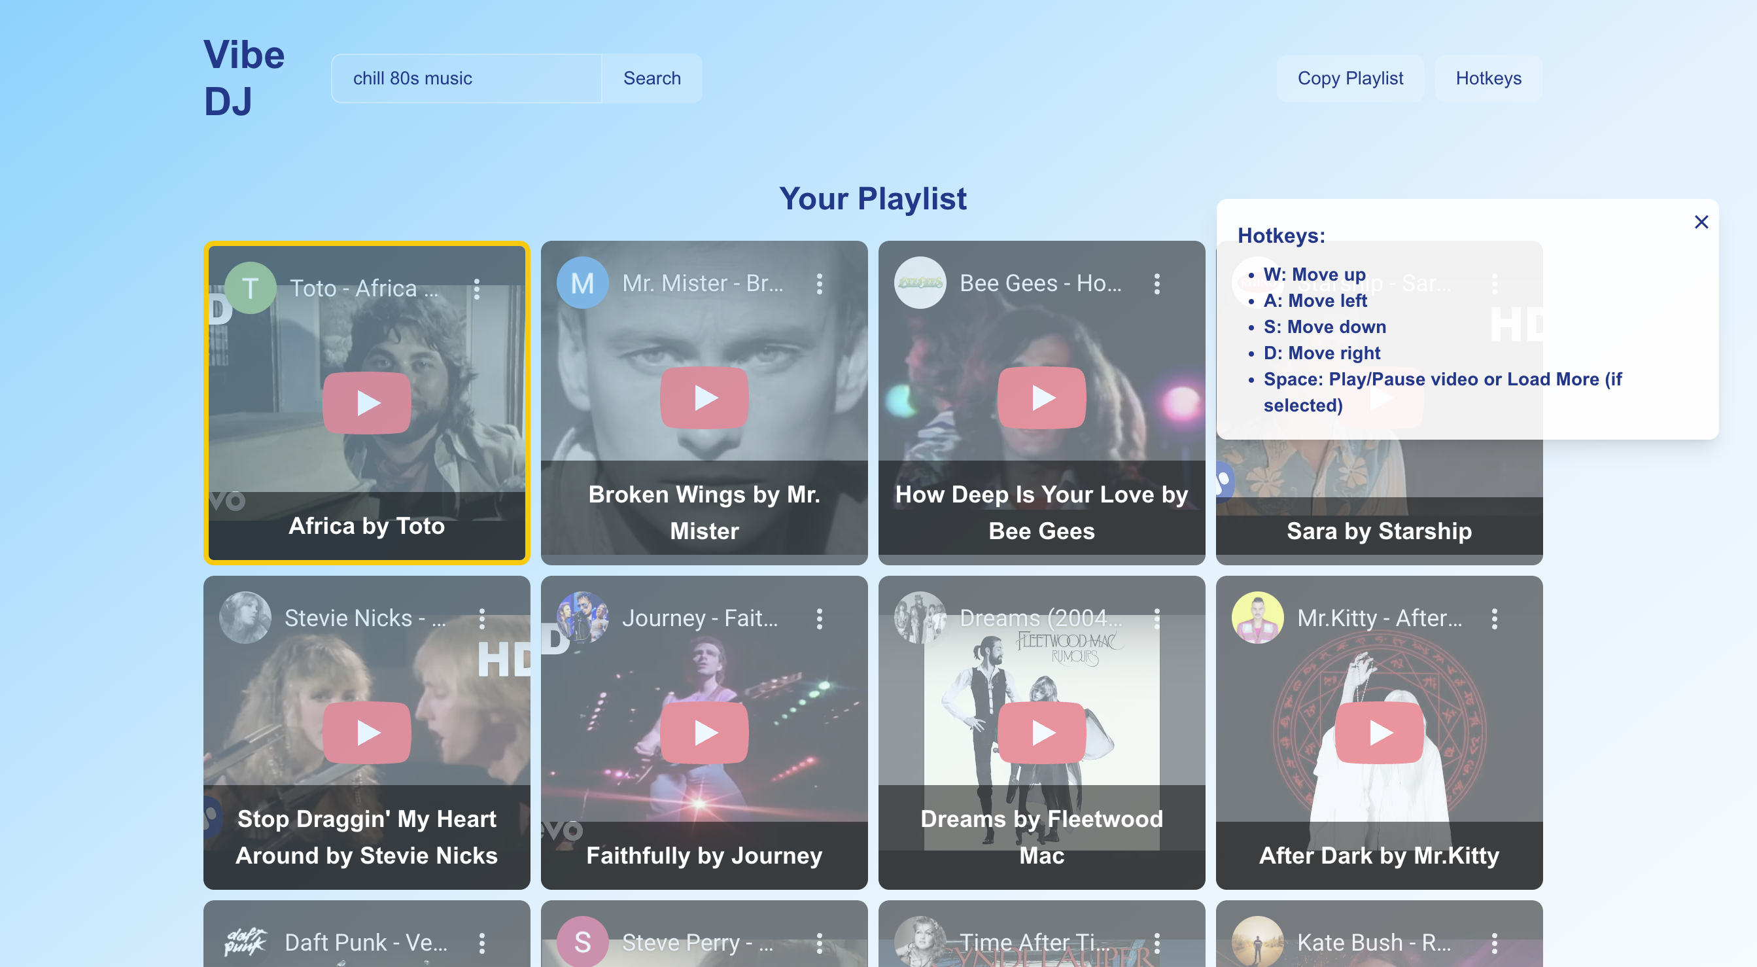1757x967 pixels.
Task: Click the chill 80s music search field
Action: tap(466, 79)
